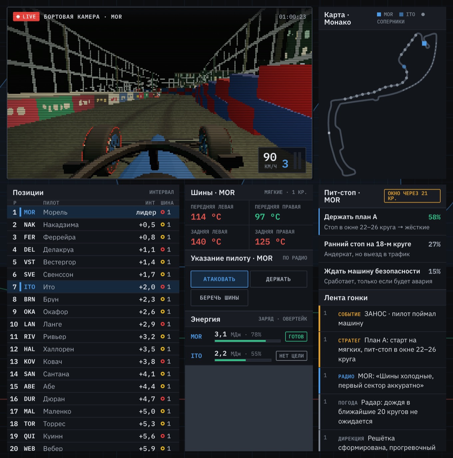Click the gray rivals dot in the map legend

[x=423, y=14]
